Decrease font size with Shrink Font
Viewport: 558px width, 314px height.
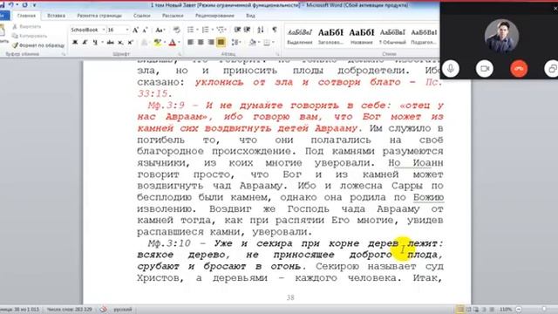pyautogui.click(x=145, y=31)
